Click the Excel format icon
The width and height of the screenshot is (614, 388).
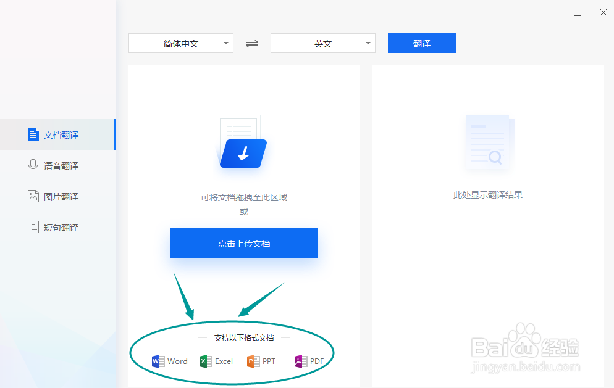[206, 361]
